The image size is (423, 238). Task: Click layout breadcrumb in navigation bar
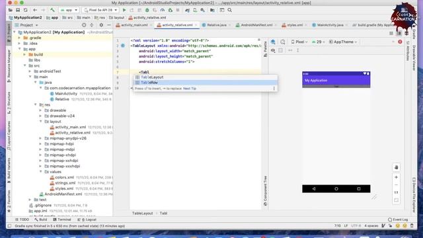tap(116, 18)
